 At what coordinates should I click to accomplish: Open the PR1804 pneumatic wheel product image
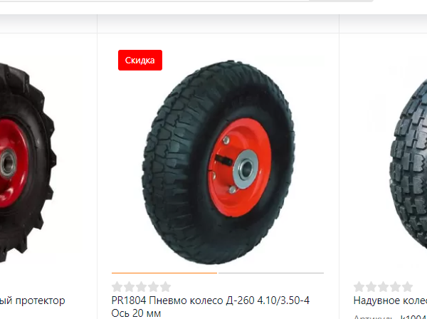coord(218,162)
